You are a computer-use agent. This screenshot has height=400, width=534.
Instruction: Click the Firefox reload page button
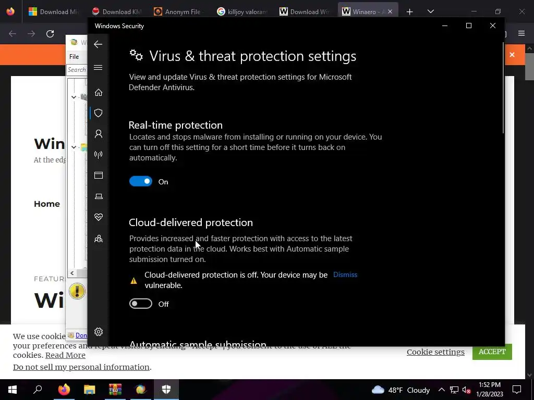50,34
